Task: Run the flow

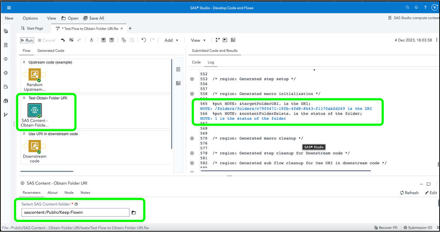Action: tap(27, 40)
